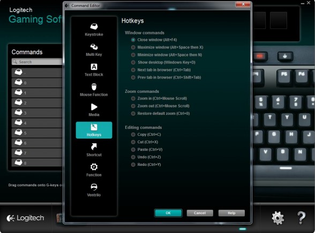The width and height of the screenshot is (315, 233).
Task: Open the settings gear icon
Action: click(278, 218)
